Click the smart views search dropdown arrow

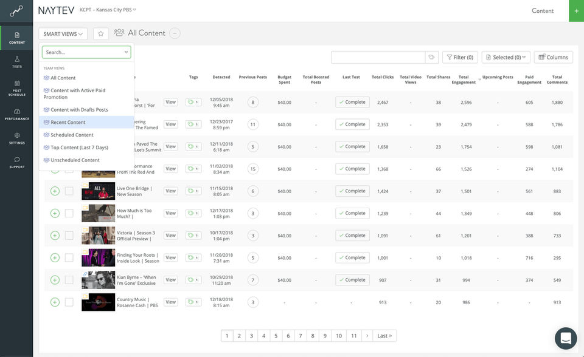(x=127, y=52)
